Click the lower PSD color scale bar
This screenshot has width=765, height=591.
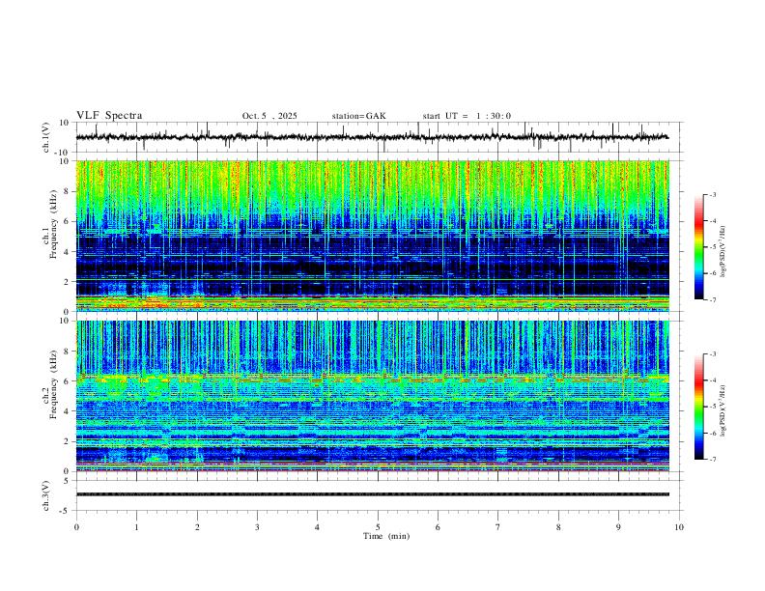(699, 407)
